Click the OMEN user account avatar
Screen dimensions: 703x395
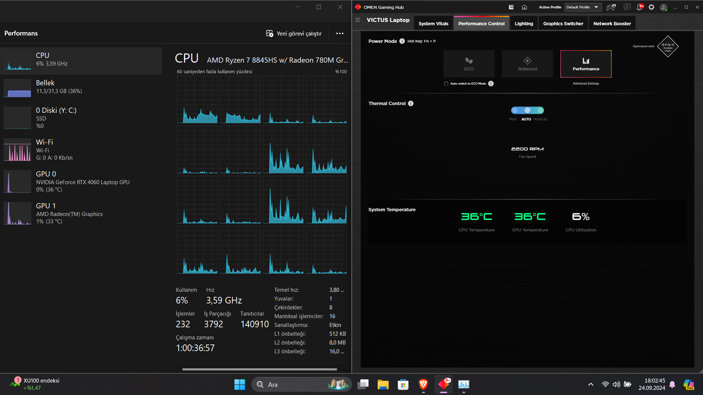663,7
